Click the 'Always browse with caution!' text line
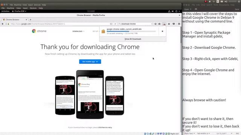This screenshot has width=241, height=135. [x=204, y=100]
